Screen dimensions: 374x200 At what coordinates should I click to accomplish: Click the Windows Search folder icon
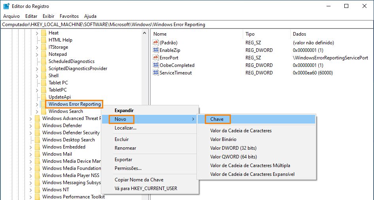click(x=43, y=111)
